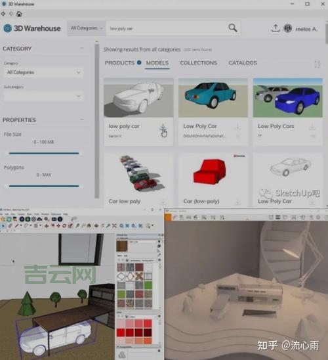Pick the Line pencil tool in SketchUp

(x=16, y=226)
